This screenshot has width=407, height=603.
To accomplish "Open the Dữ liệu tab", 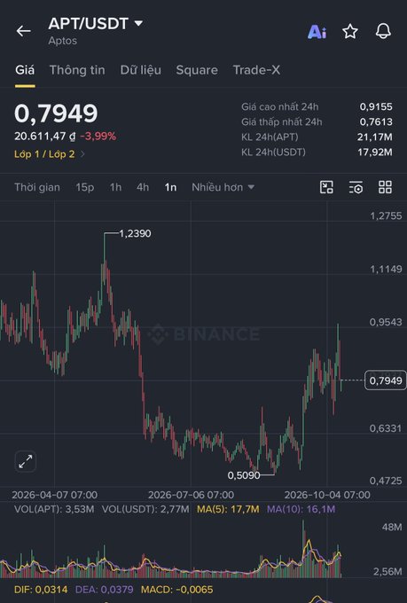I will 140,70.
